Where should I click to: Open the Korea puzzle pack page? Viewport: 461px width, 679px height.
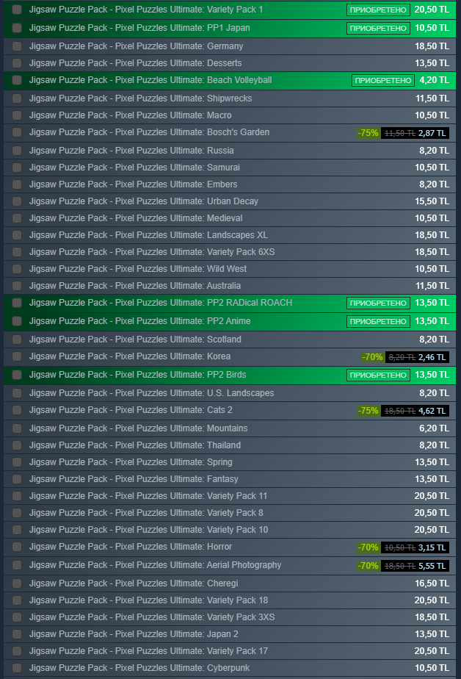click(130, 356)
